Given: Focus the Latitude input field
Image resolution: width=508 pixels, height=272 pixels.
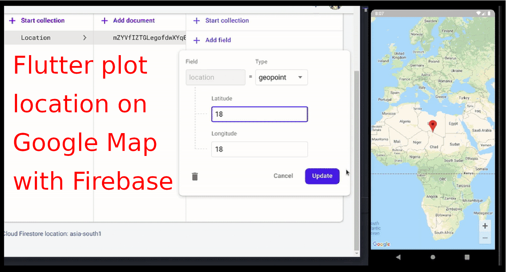Looking at the screenshot, I should point(259,114).
